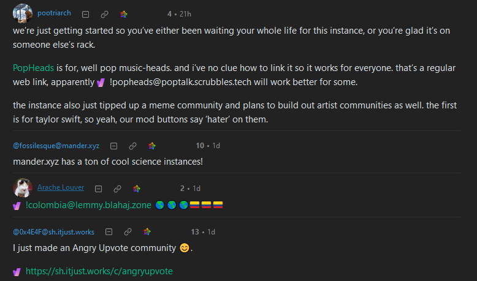
Task: Open pootriarch's user profile
Action: click(x=54, y=13)
